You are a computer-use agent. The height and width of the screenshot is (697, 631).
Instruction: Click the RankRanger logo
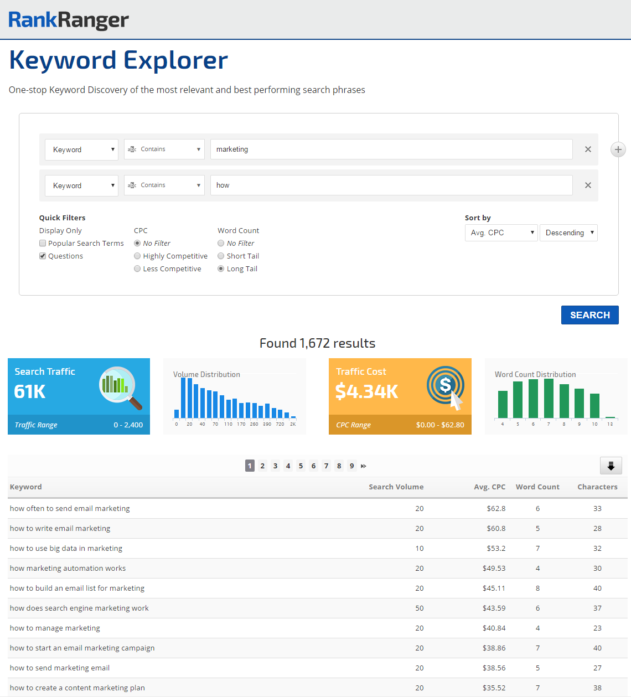click(69, 20)
